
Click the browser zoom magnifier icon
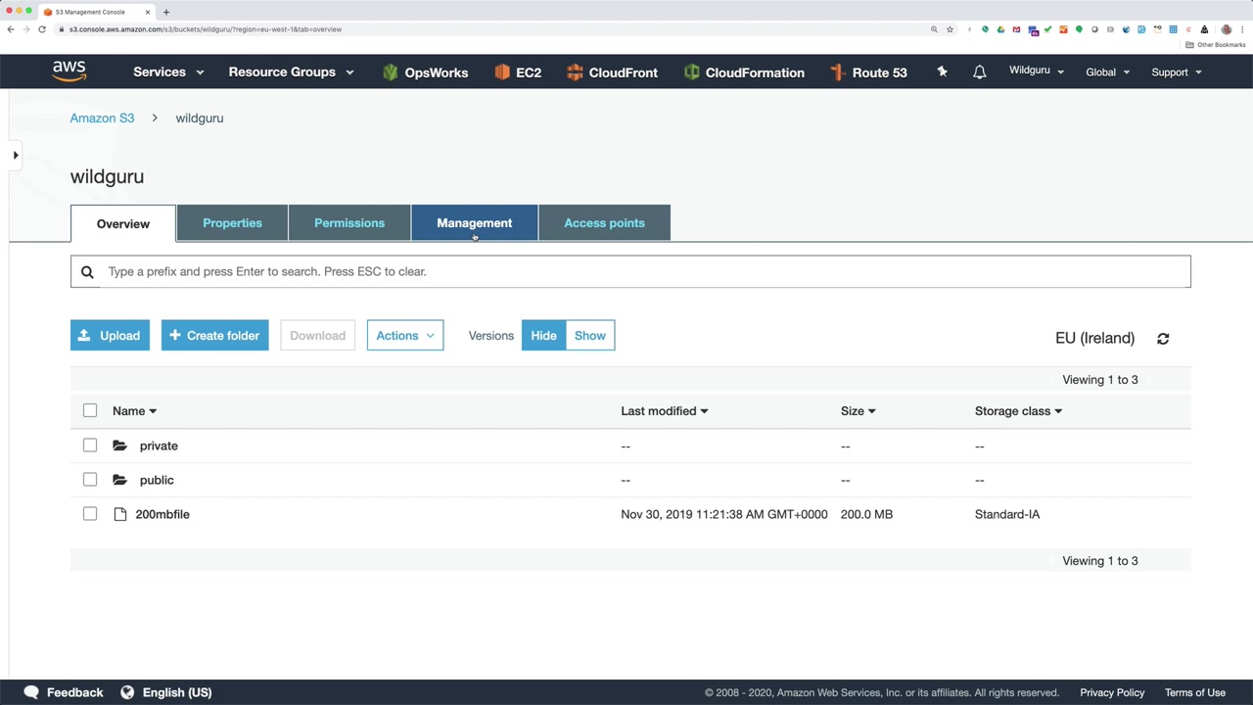click(934, 29)
